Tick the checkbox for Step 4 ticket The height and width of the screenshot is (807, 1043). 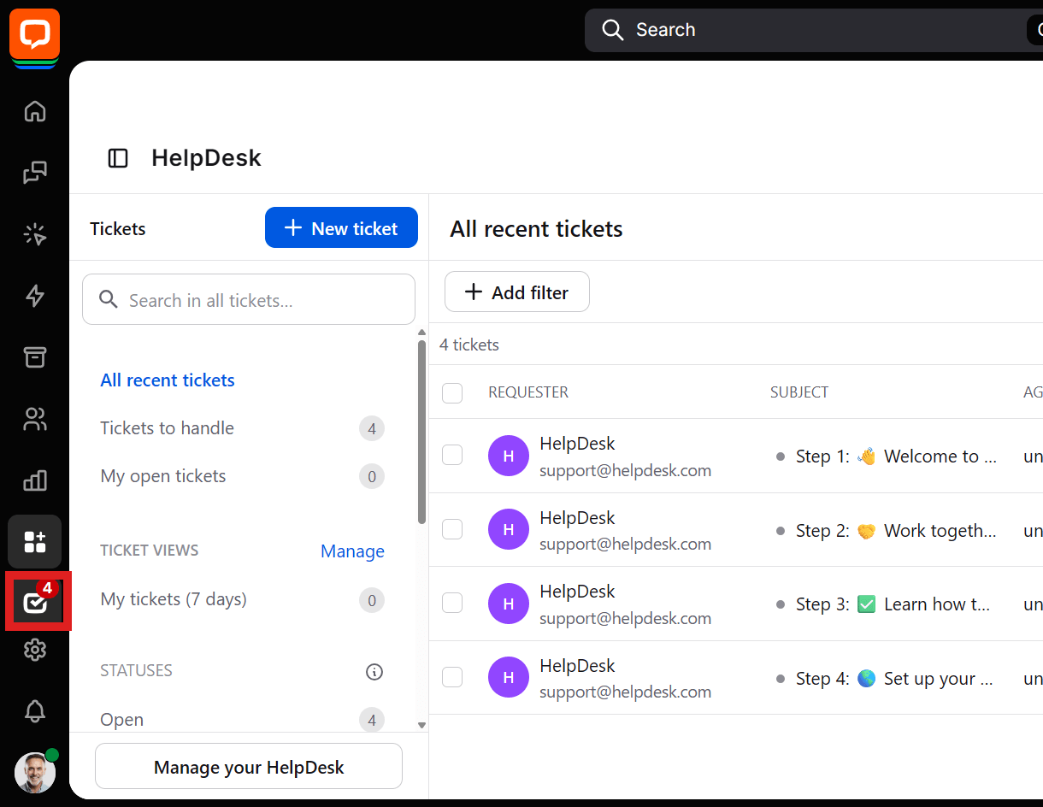tap(452, 677)
